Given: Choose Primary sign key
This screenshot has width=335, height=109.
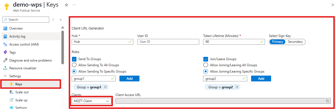Looking at the screenshot, I should click(277, 42).
